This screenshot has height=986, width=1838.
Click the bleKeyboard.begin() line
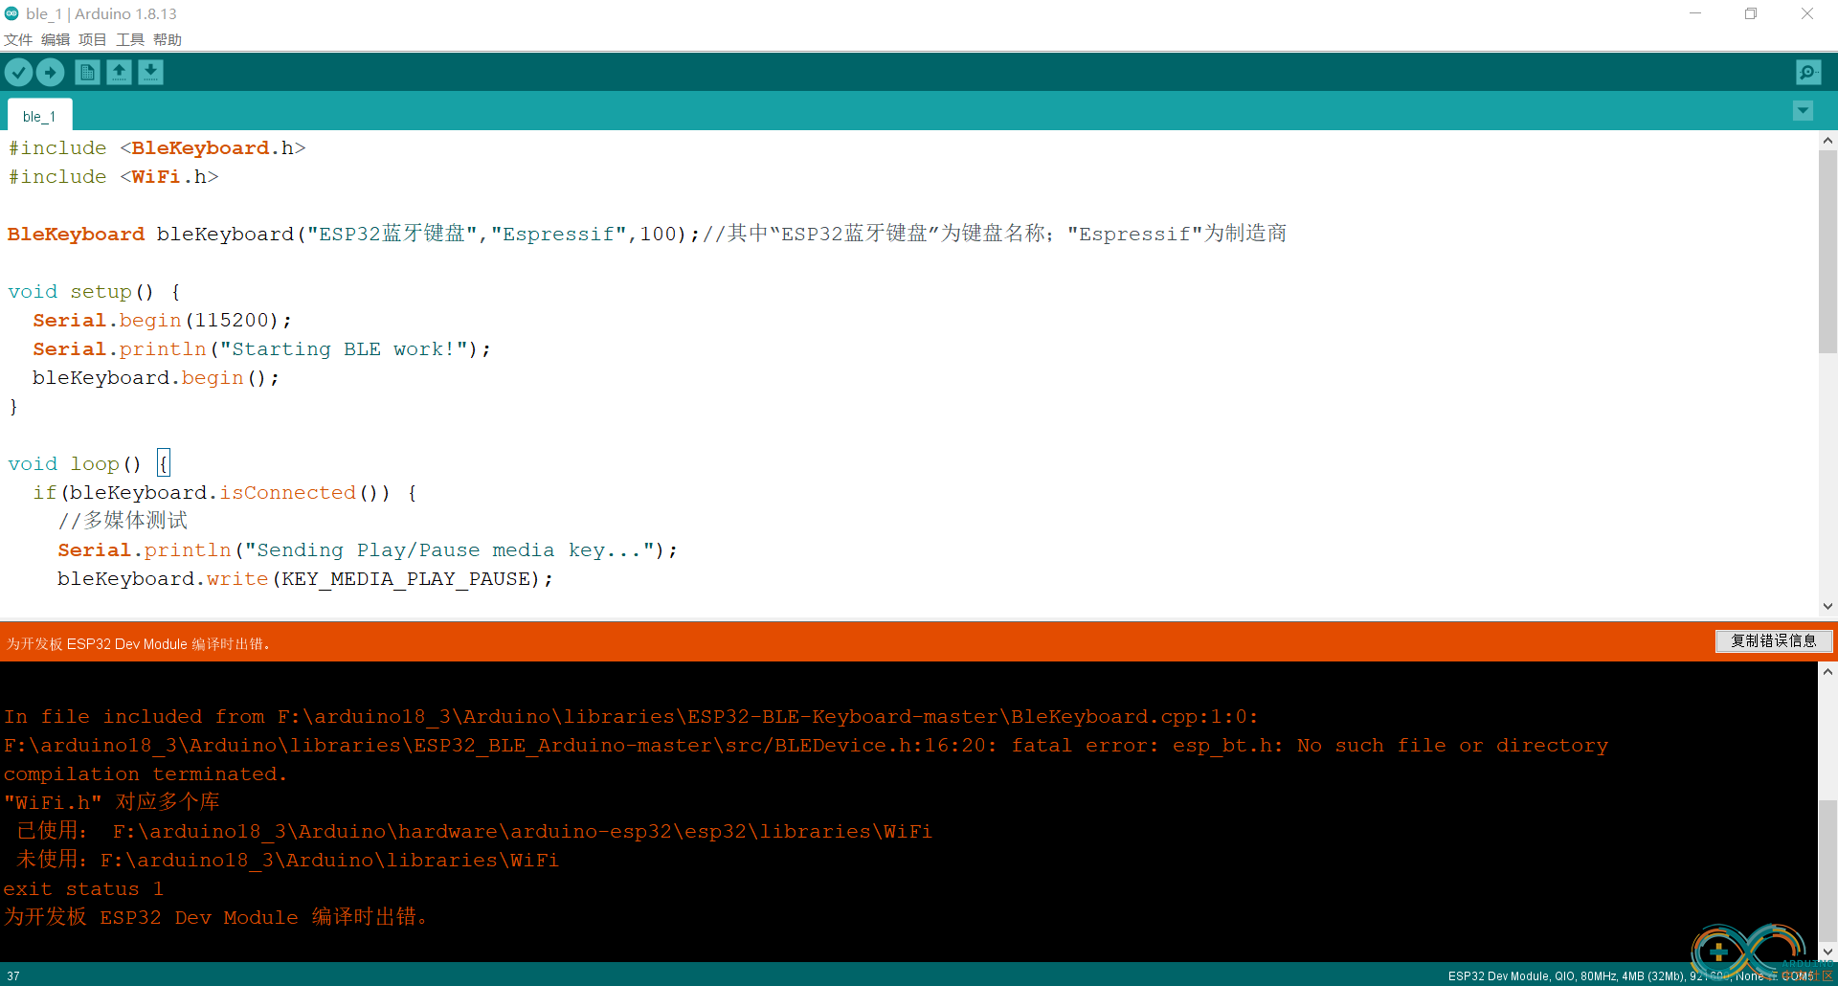click(x=156, y=378)
